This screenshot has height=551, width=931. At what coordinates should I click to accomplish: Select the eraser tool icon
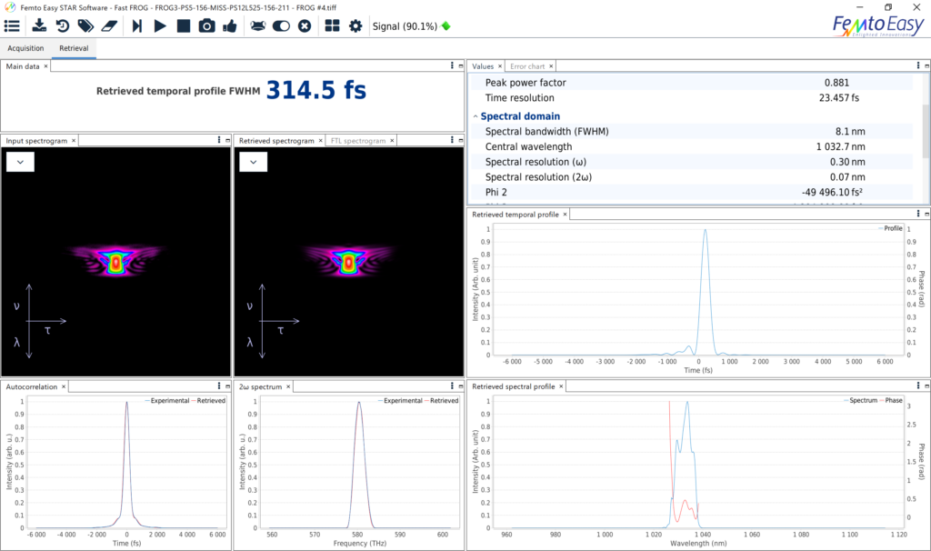pos(110,26)
